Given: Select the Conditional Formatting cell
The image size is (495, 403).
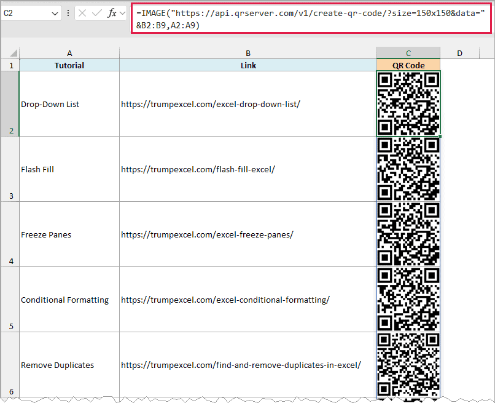Looking at the screenshot, I should [x=69, y=300].
